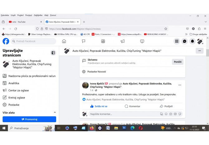
Task: Show all open tabs dropdown arrow
Action: coord(206,22)
